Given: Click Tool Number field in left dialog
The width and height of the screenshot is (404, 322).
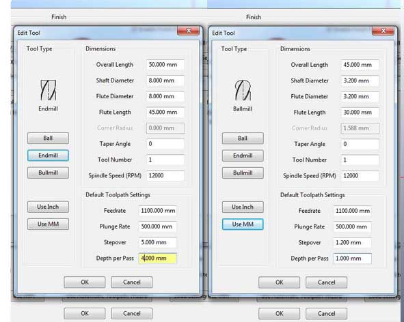Looking at the screenshot, I should pyautogui.click(x=165, y=160).
